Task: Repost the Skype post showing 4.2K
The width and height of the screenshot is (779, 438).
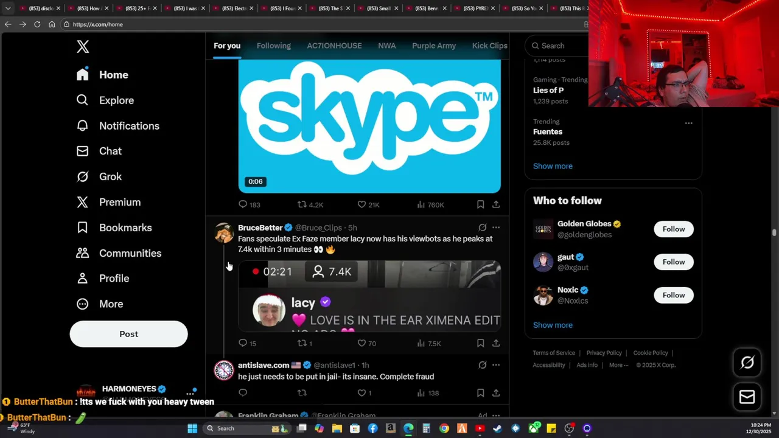Action: click(x=310, y=205)
